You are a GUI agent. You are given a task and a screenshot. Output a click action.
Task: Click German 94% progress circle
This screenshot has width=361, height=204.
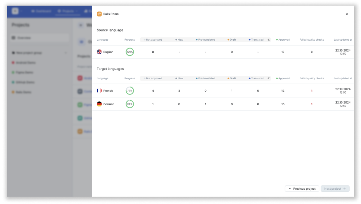(x=130, y=104)
